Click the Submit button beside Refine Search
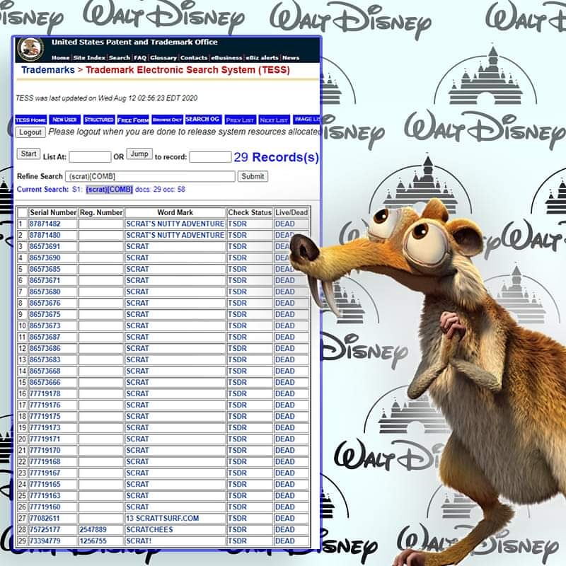The height and width of the screenshot is (566, 566). click(x=253, y=176)
